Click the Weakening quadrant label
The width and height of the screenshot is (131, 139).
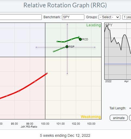[91, 117]
